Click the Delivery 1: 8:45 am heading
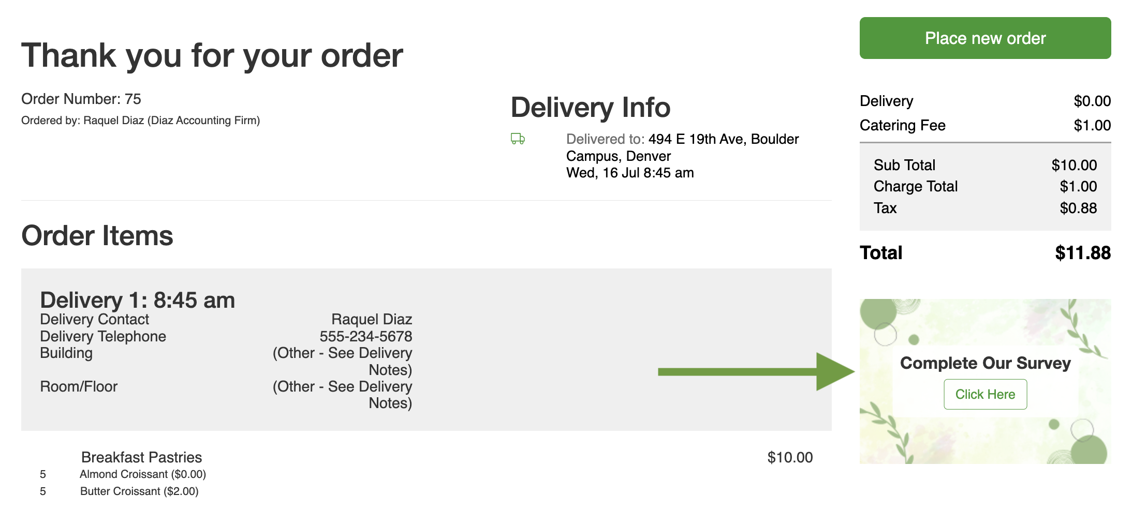The height and width of the screenshot is (510, 1147). 138,300
